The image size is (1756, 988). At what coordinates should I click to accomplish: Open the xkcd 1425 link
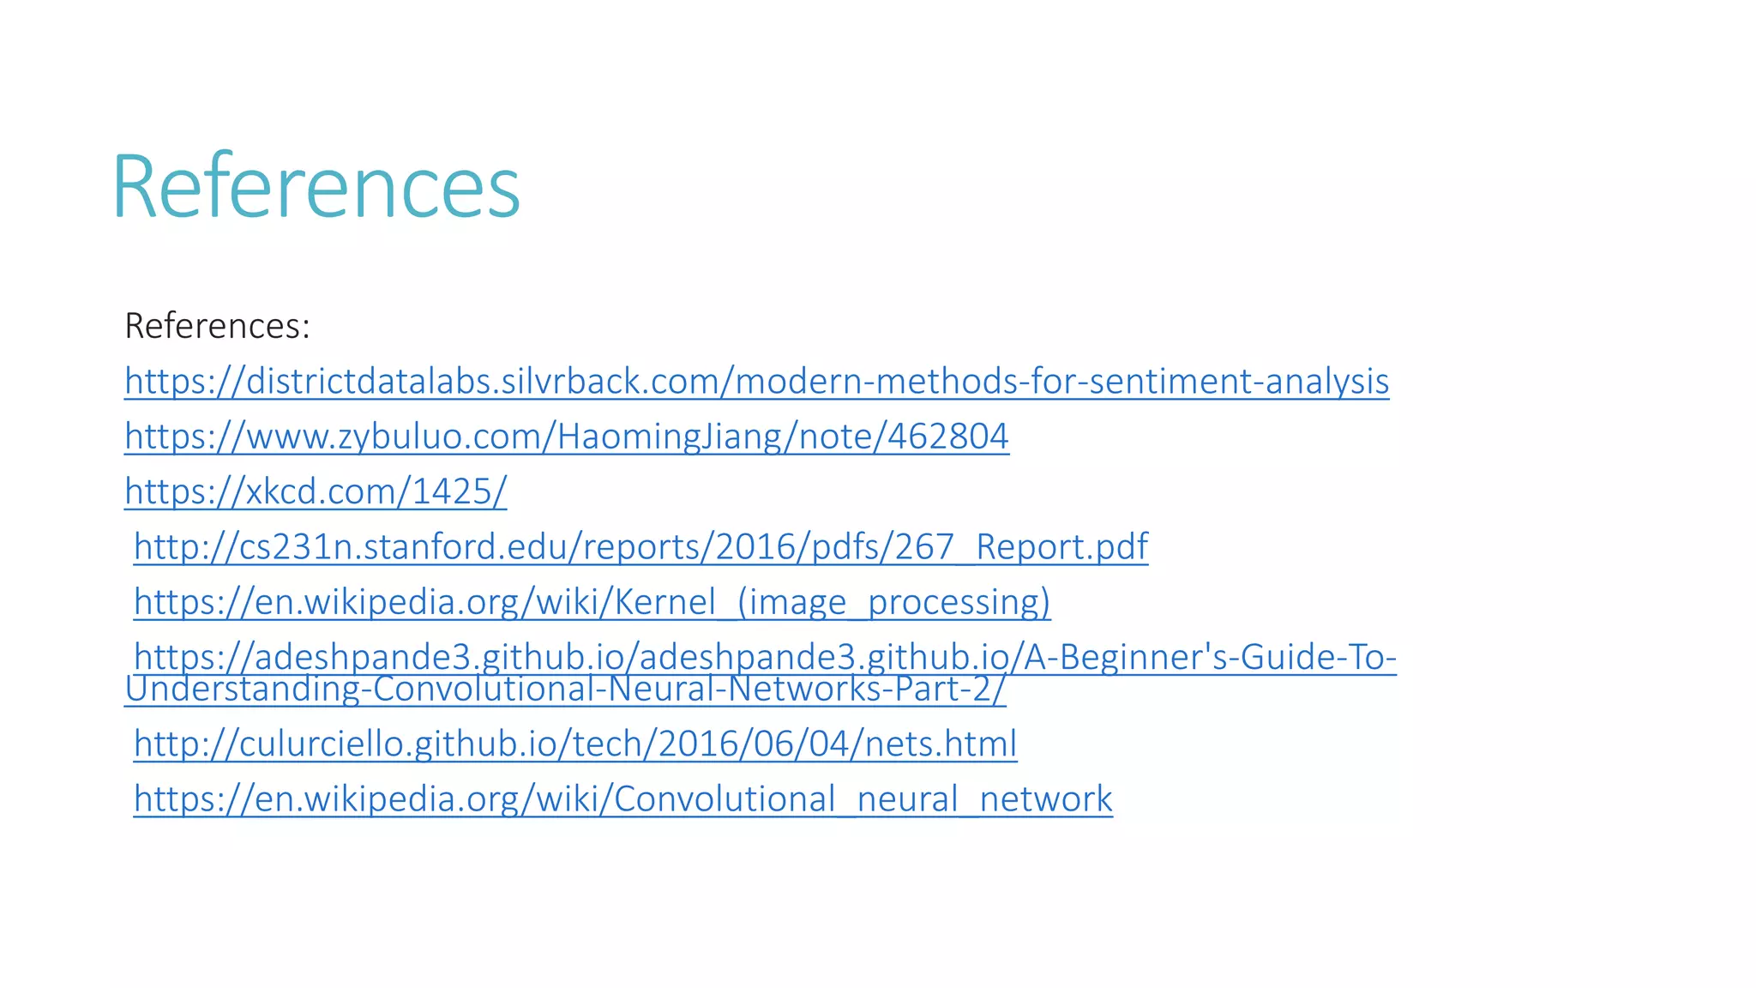pos(316,491)
